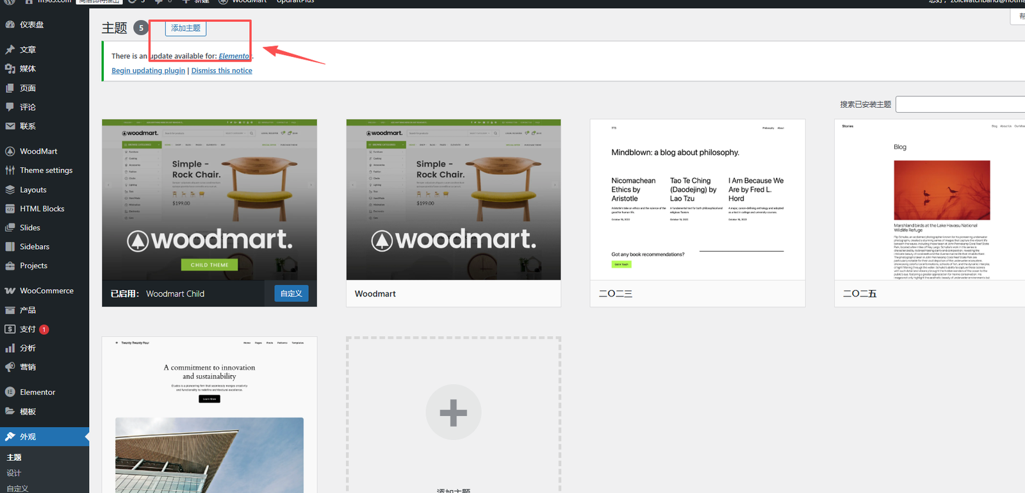Click the large plus add-theme placeholder

[453, 412]
